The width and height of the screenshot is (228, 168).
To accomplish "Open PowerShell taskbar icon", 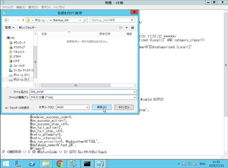I will [x=32, y=164].
